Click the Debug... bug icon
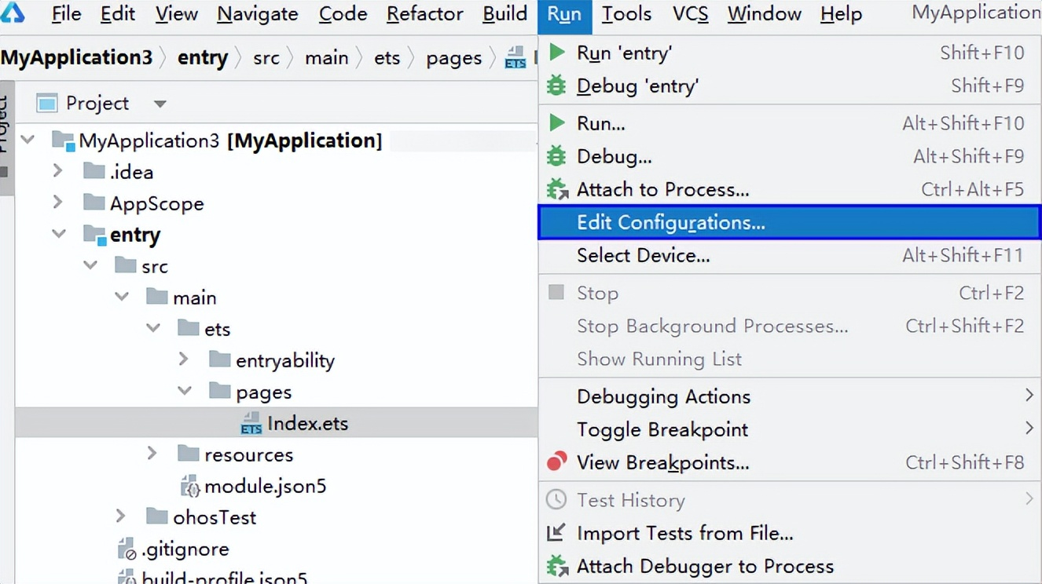Screen dimensions: 1042x584 click(x=556, y=156)
